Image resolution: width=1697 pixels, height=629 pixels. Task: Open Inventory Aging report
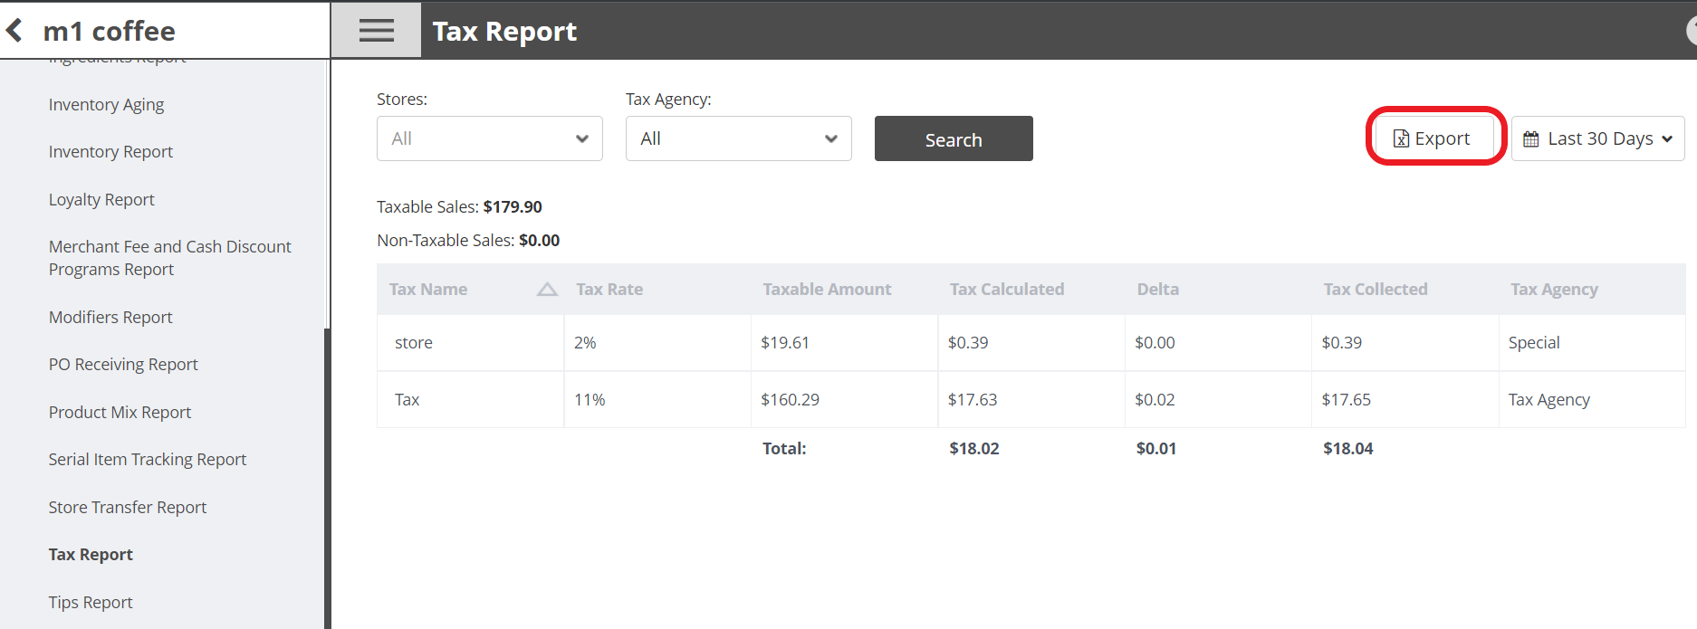pos(106,105)
